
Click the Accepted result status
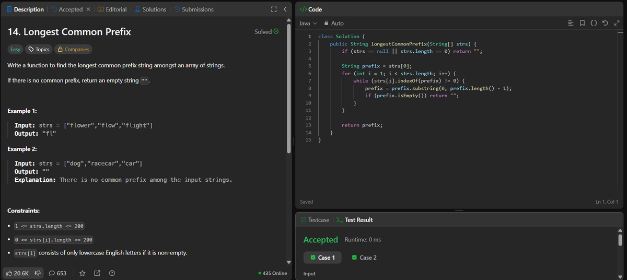pos(321,240)
